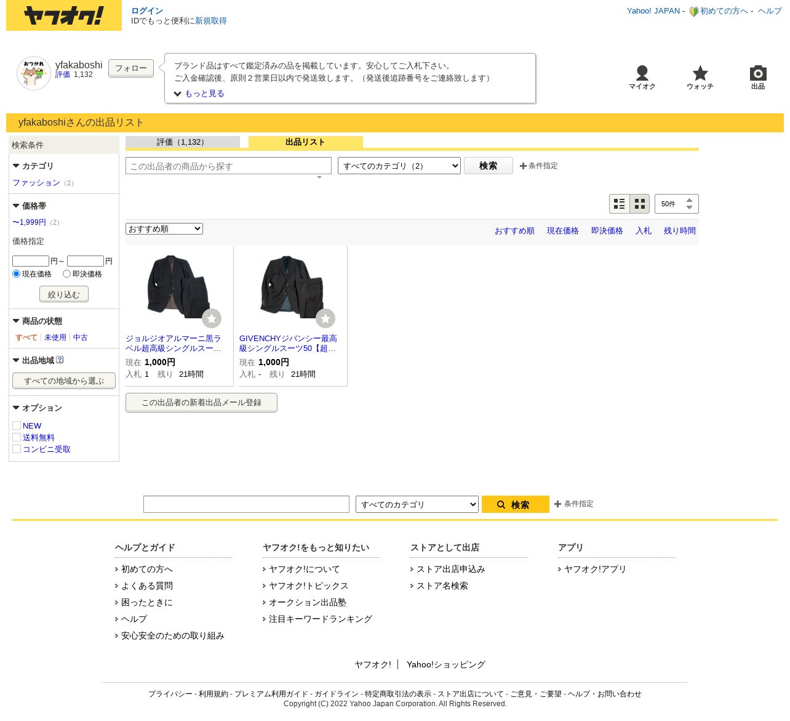Open the ウォッチ star icon

click(700, 73)
